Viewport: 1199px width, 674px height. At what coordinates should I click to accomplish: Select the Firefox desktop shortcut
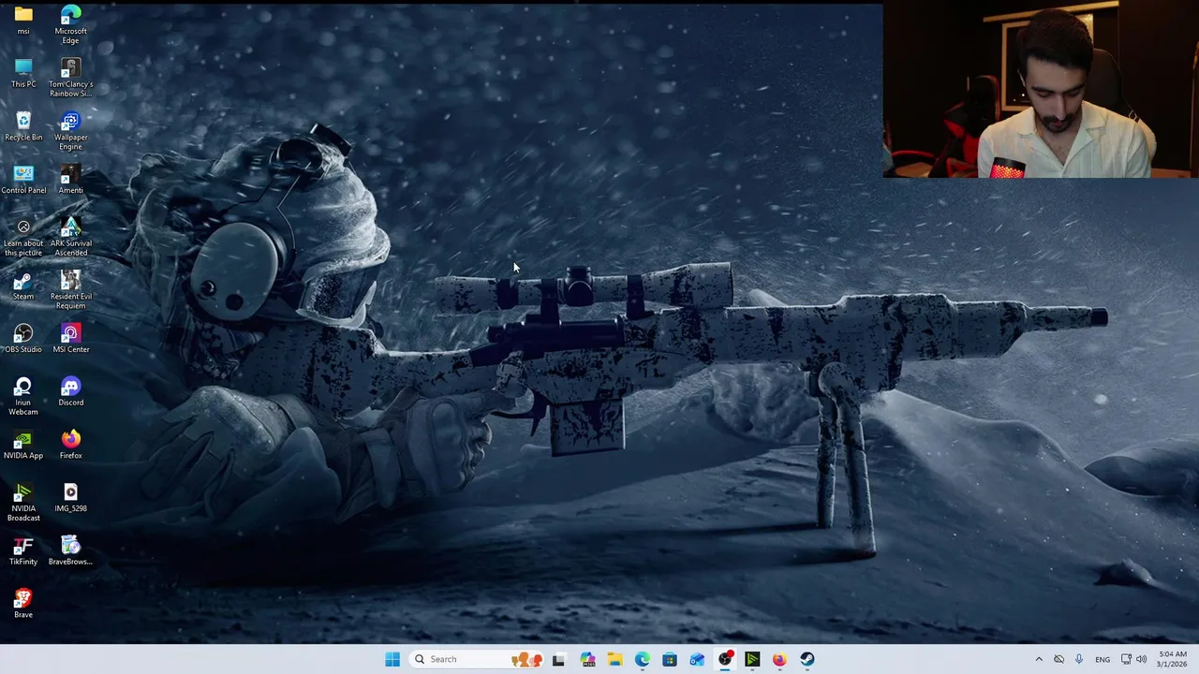tap(70, 446)
